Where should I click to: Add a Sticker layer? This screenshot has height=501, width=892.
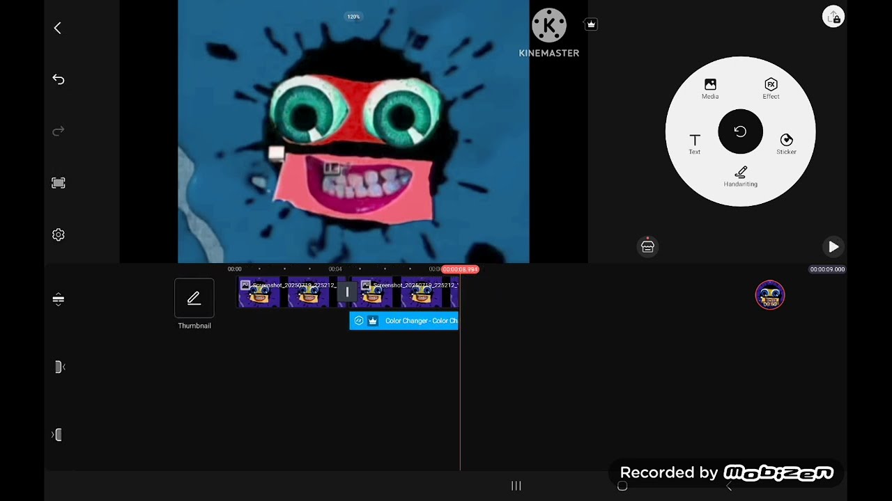pos(786,144)
